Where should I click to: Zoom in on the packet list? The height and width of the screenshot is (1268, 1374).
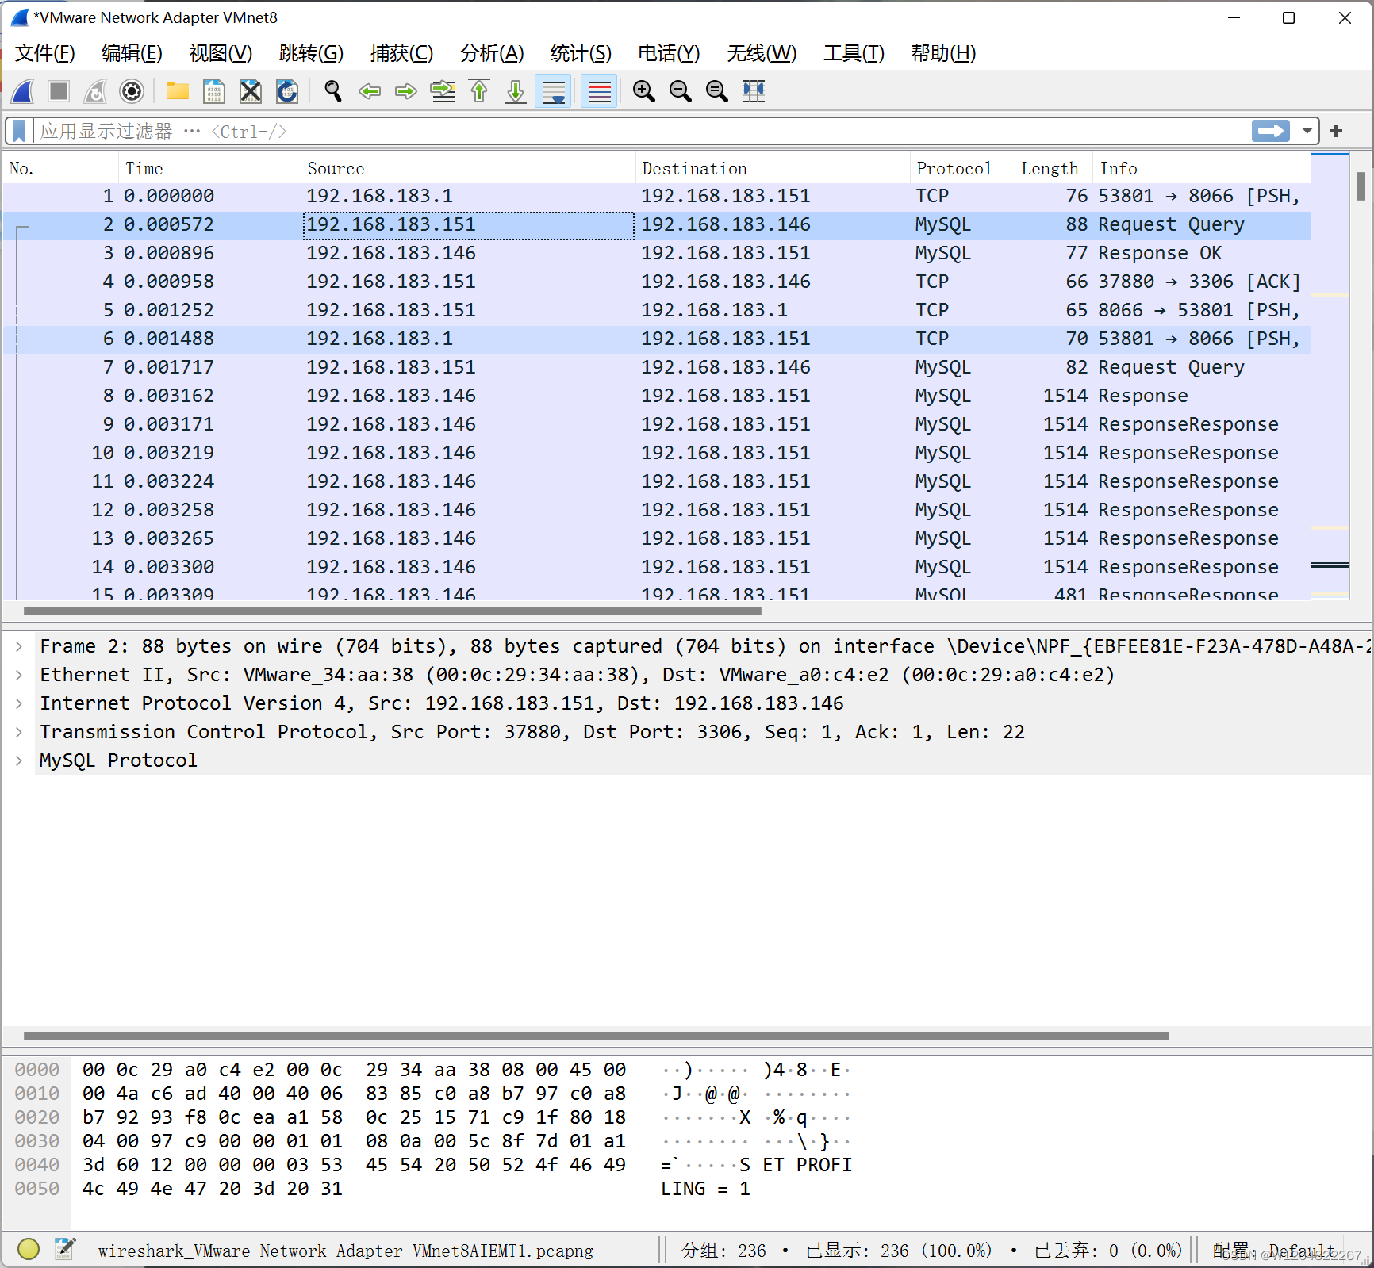644,91
